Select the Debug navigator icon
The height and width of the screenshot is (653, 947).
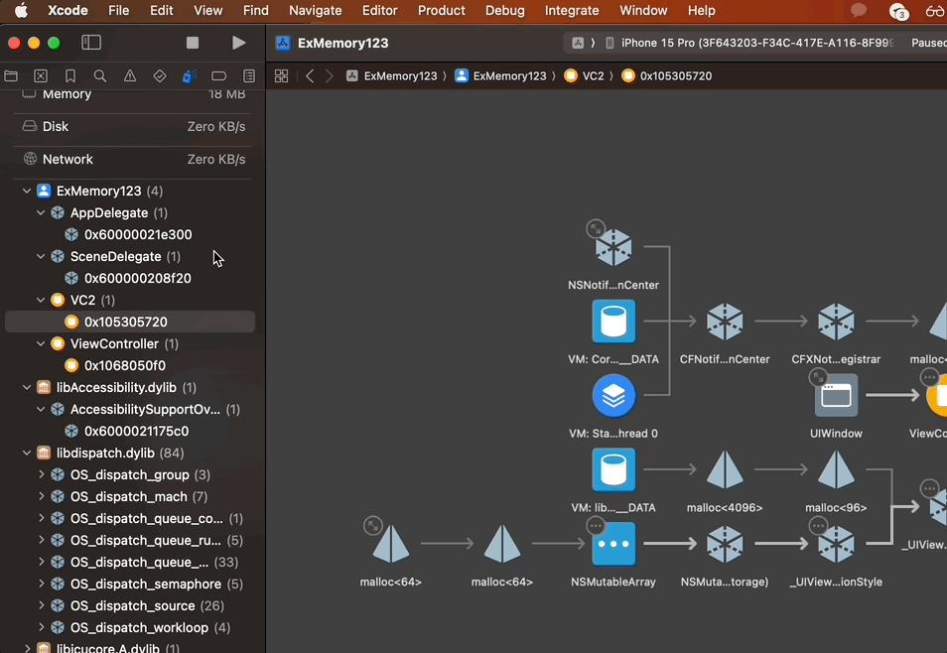[x=189, y=76]
